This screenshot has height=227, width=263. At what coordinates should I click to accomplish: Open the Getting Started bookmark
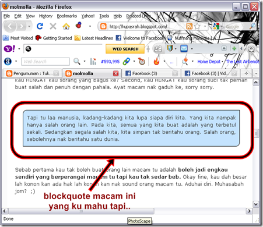tap(54, 38)
